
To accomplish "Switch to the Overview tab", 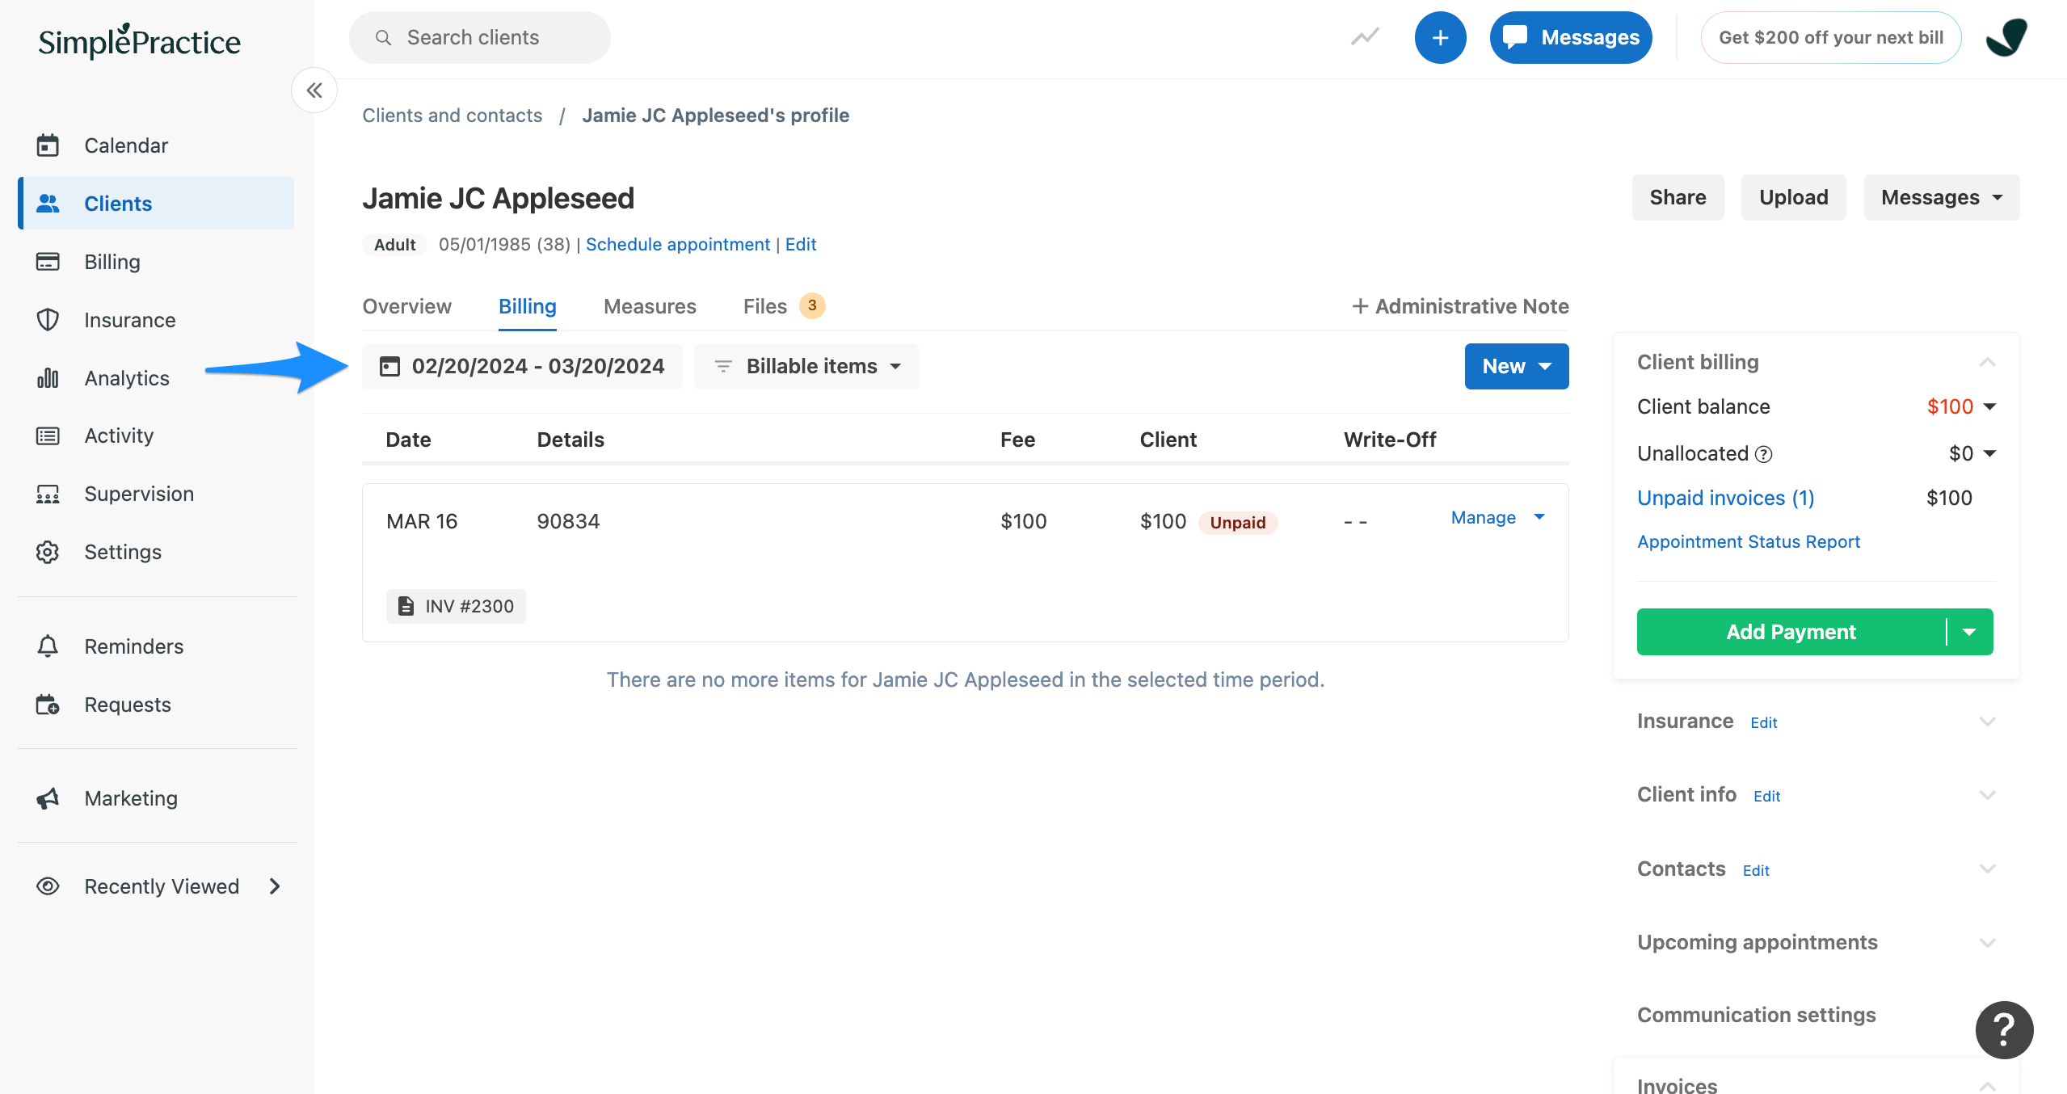I will 406,305.
